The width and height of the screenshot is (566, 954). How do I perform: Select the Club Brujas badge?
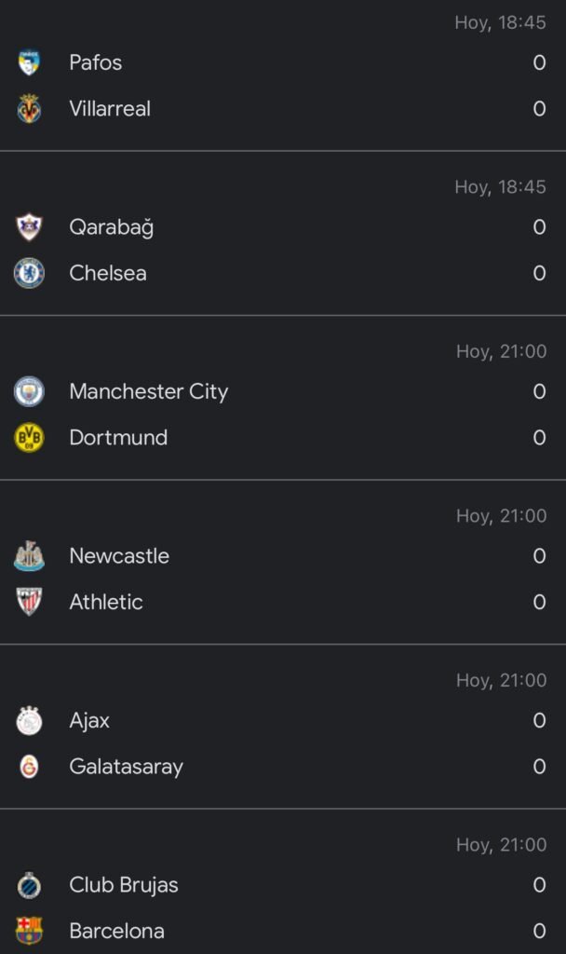[x=29, y=885]
